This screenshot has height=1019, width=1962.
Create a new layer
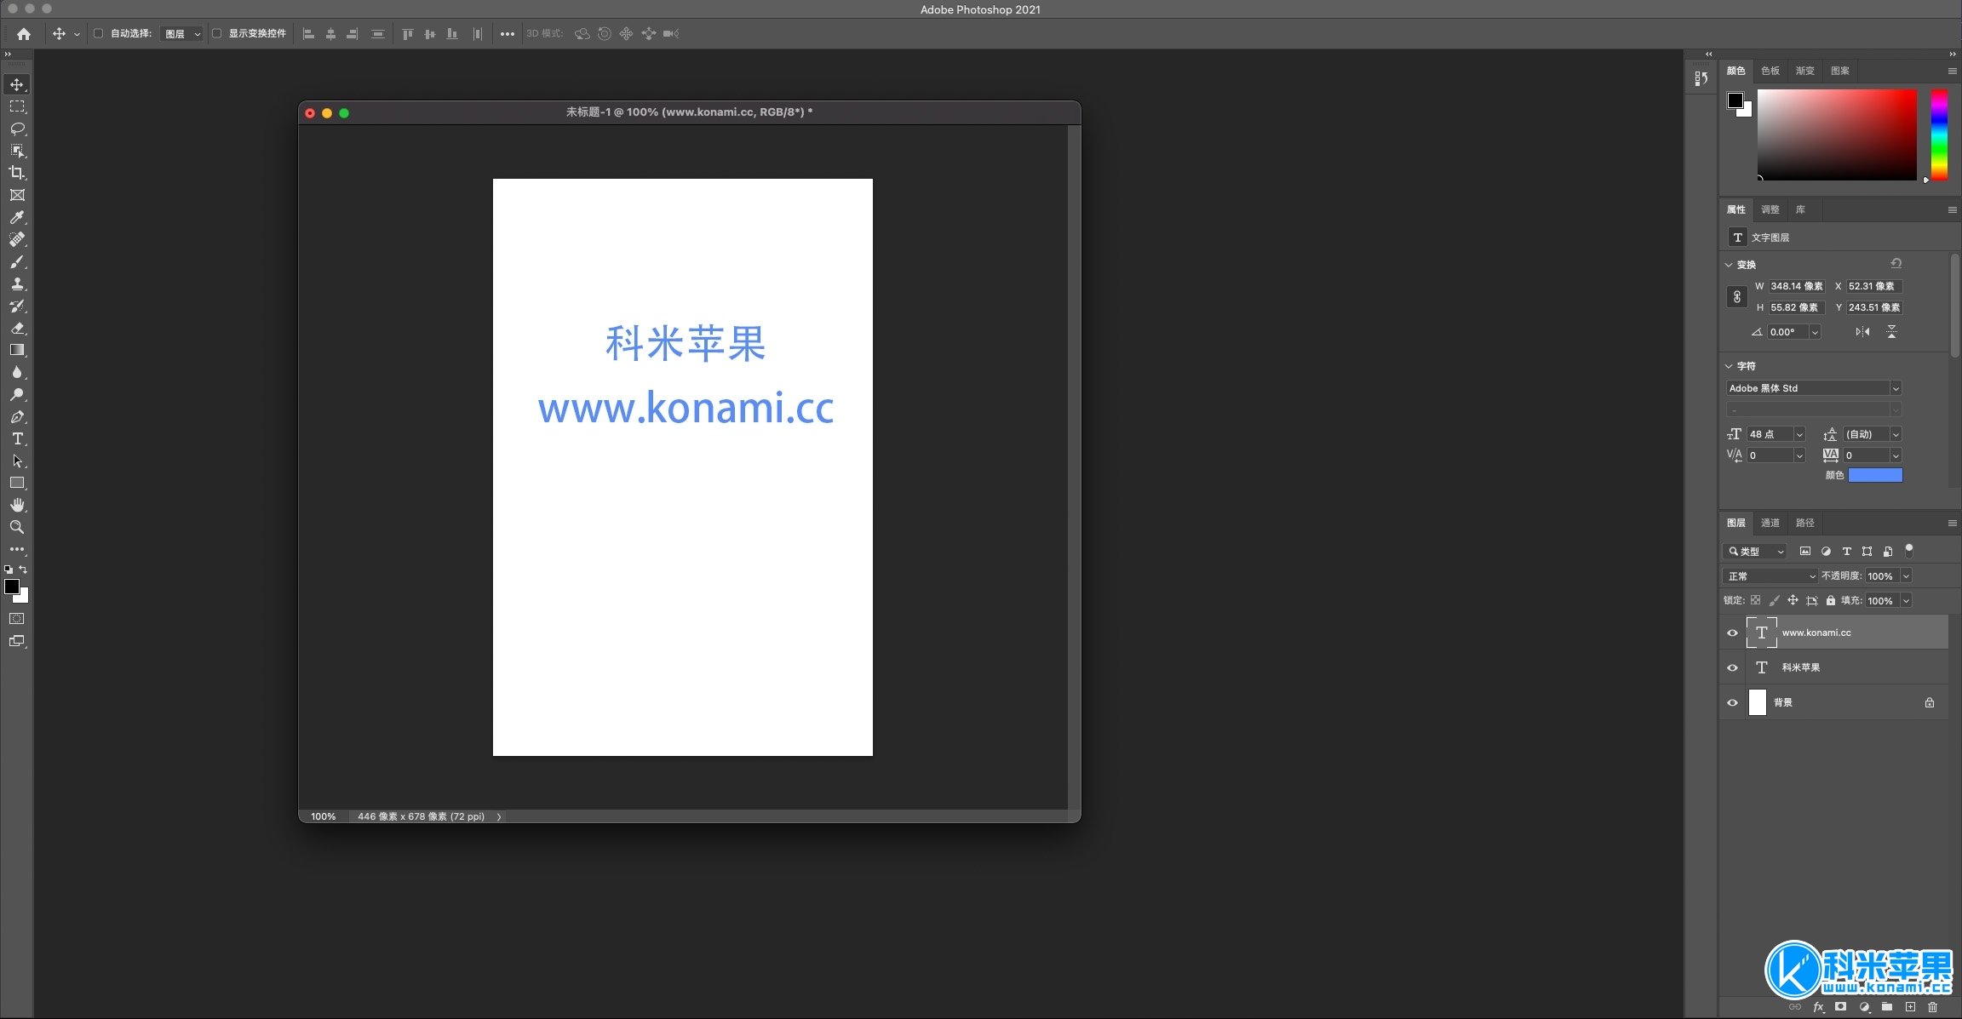click(x=1910, y=1007)
